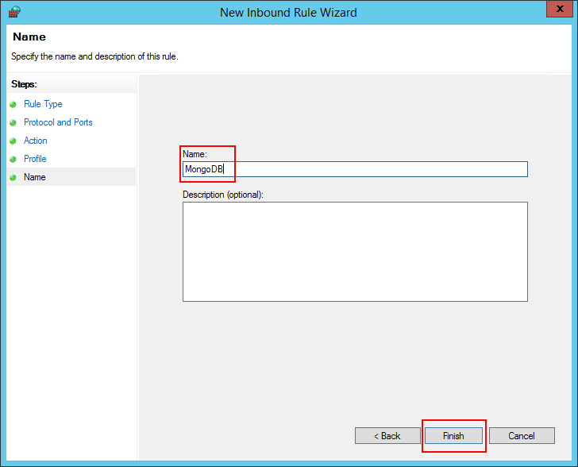Navigate to the Profile step
The image size is (578, 467).
click(x=35, y=159)
